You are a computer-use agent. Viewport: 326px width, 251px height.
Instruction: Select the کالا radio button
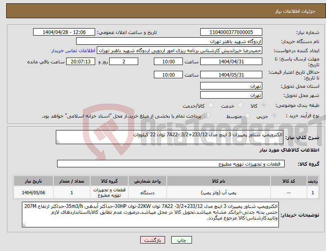pos(264,105)
